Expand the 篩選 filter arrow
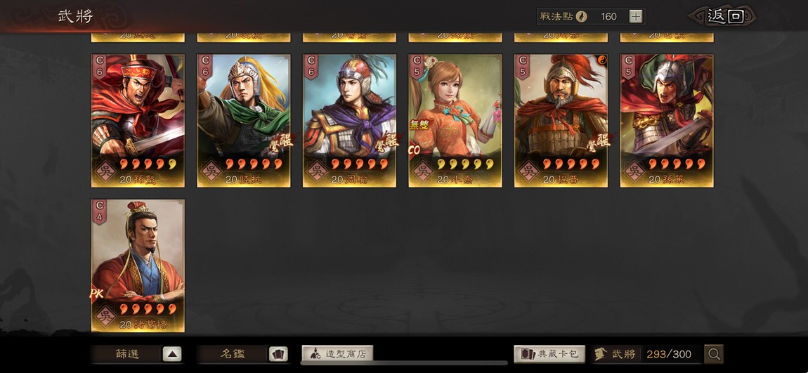 [x=172, y=354]
